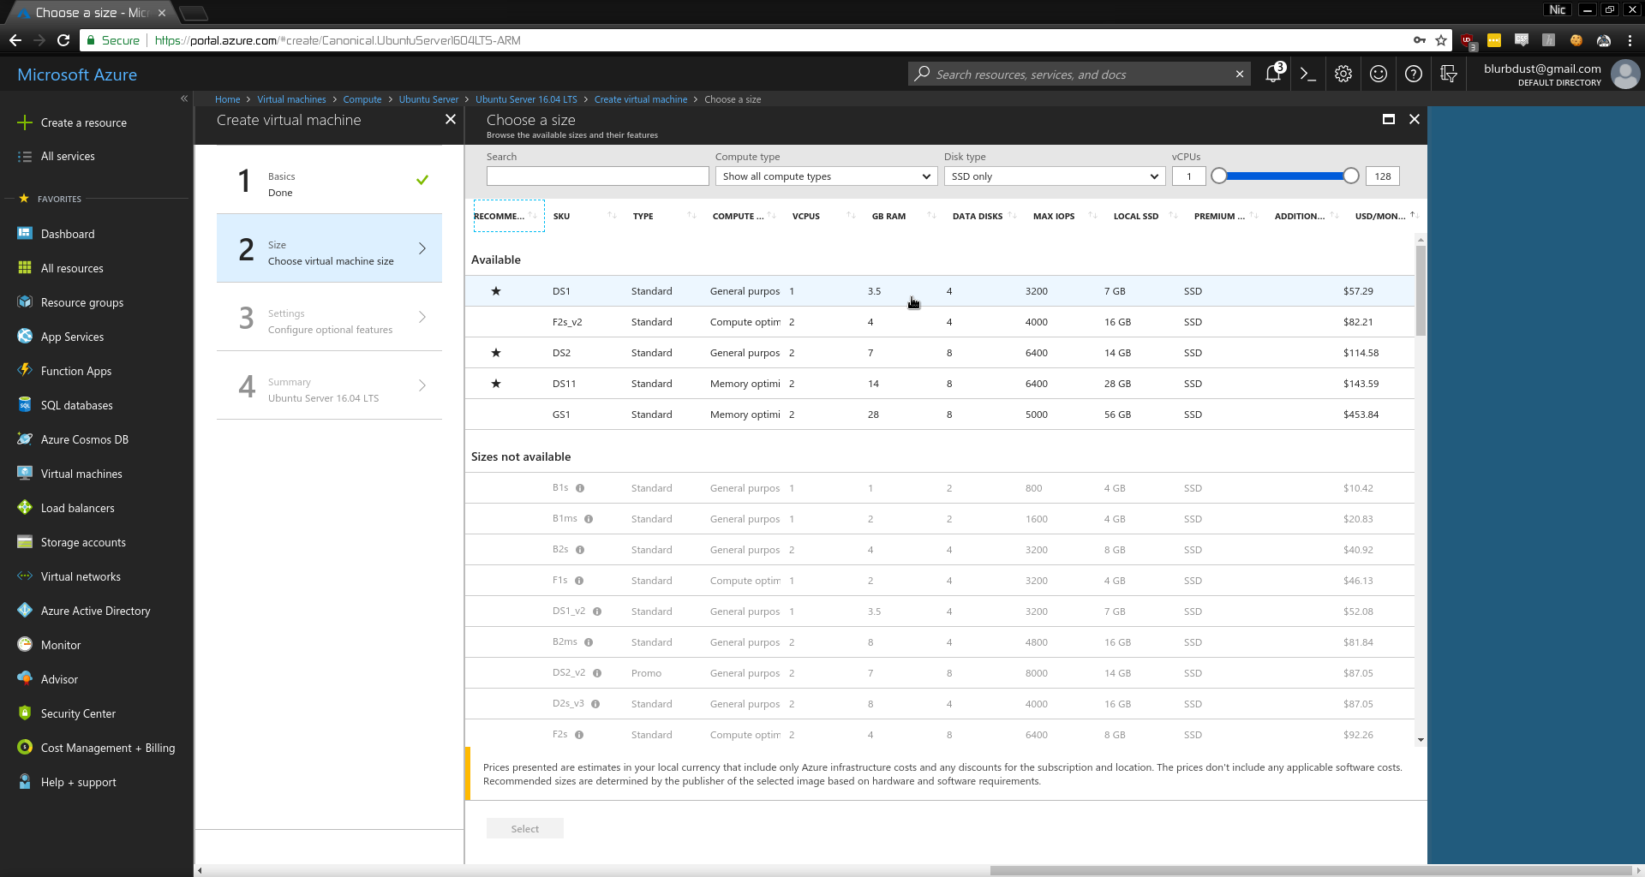The image size is (1645, 877).
Task: Focus the size Search text box
Action: pos(597,176)
